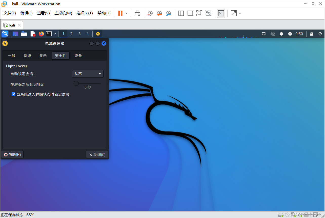
Task: Toggle the VMware library sidebar view icon
Action: (181, 13)
